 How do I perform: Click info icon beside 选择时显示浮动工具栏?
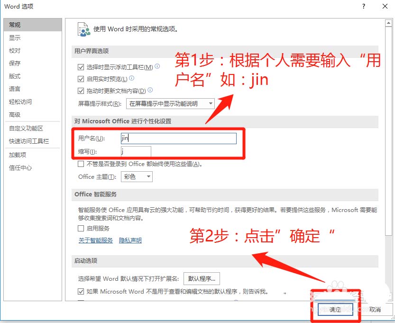(x=157, y=66)
